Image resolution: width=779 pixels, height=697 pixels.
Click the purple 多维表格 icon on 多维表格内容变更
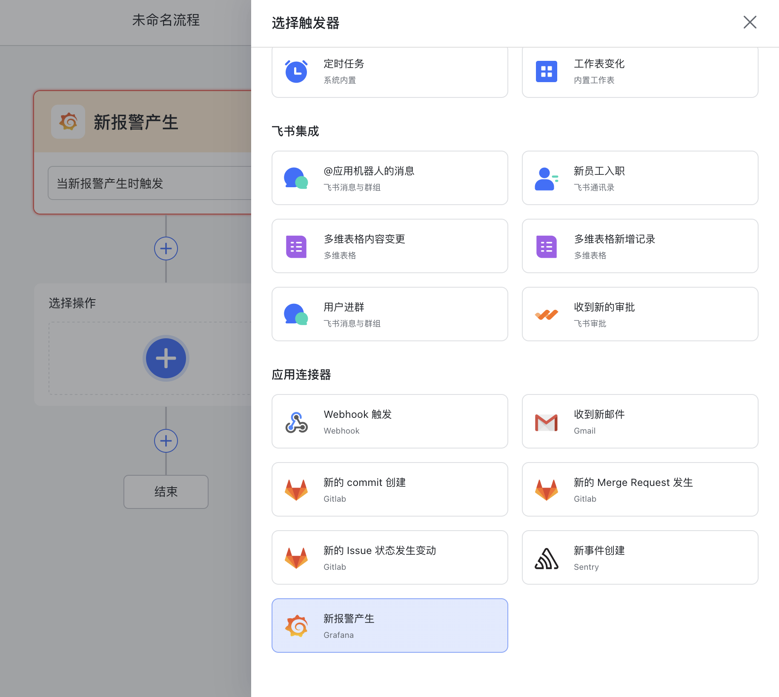[x=296, y=246]
